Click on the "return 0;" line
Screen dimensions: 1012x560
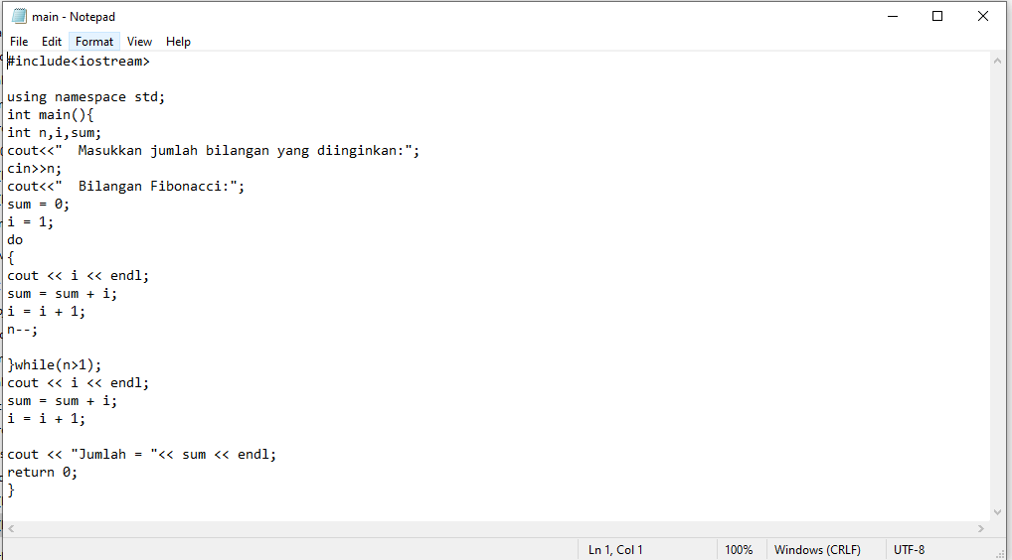pyautogui.click(x=43, y=473)
